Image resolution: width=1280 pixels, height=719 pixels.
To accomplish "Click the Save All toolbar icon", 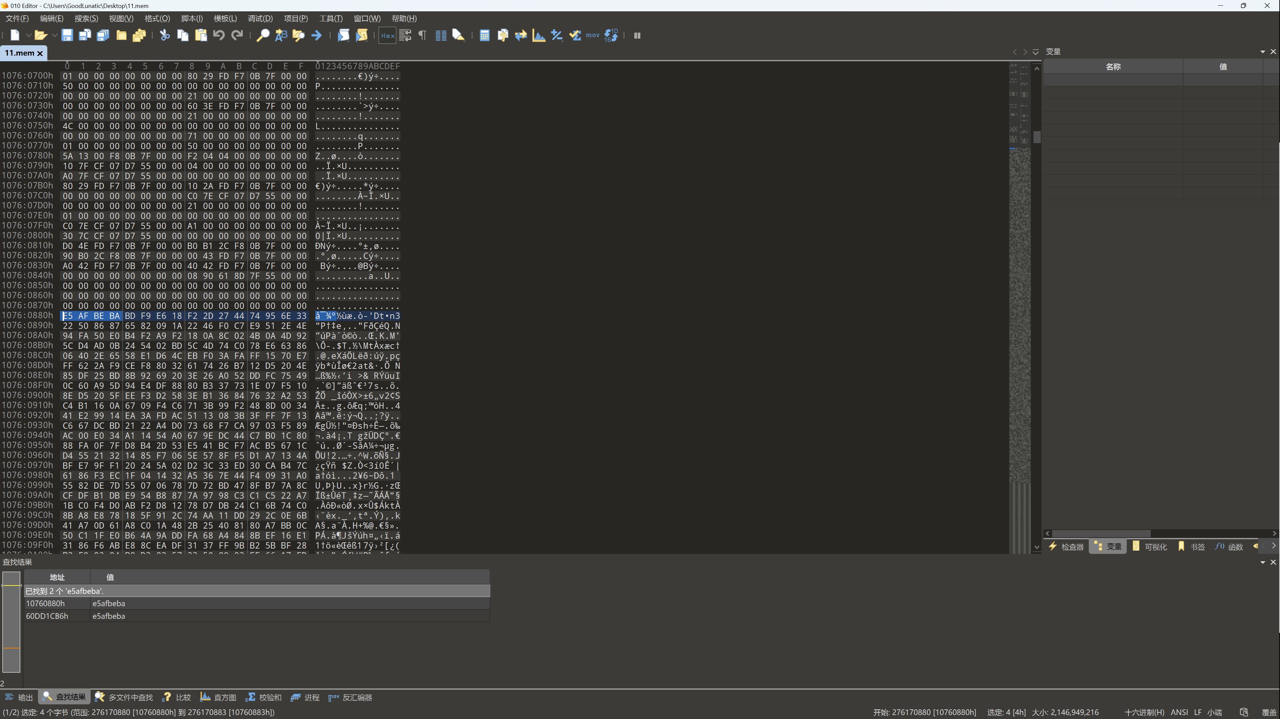I will [x=103, y=35].
